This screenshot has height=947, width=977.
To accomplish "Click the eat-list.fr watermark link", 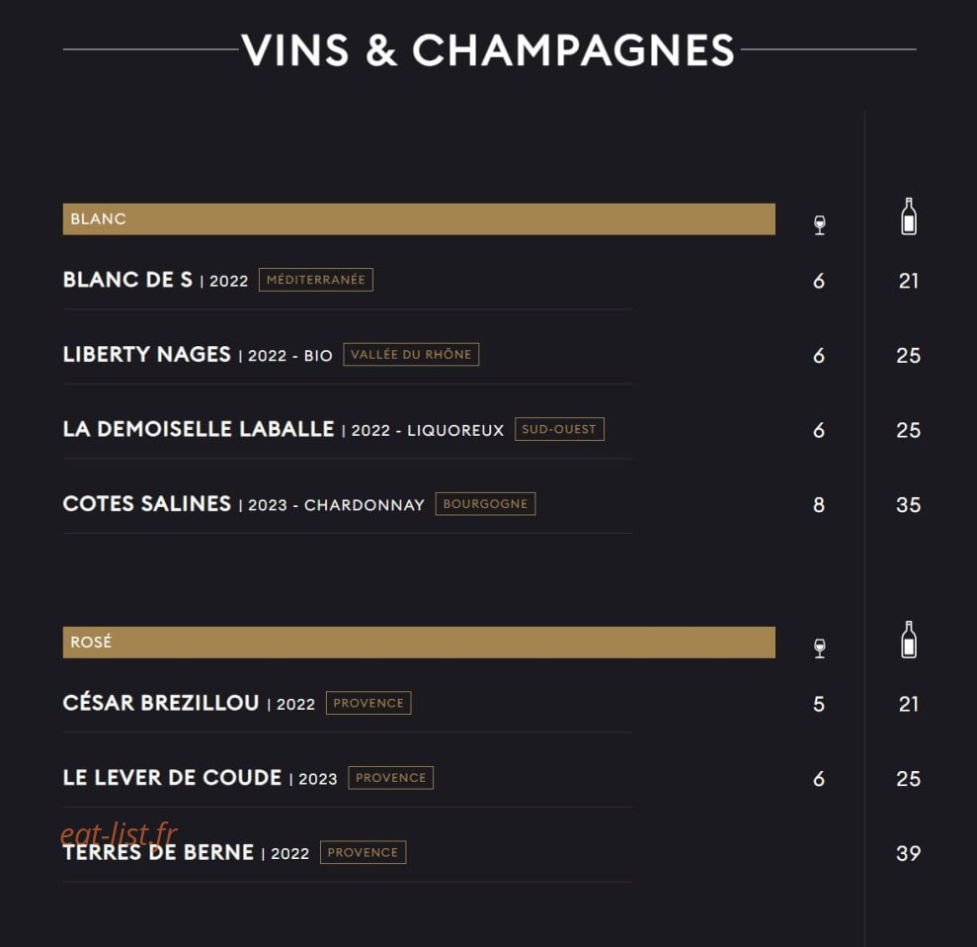I will 119,833.
